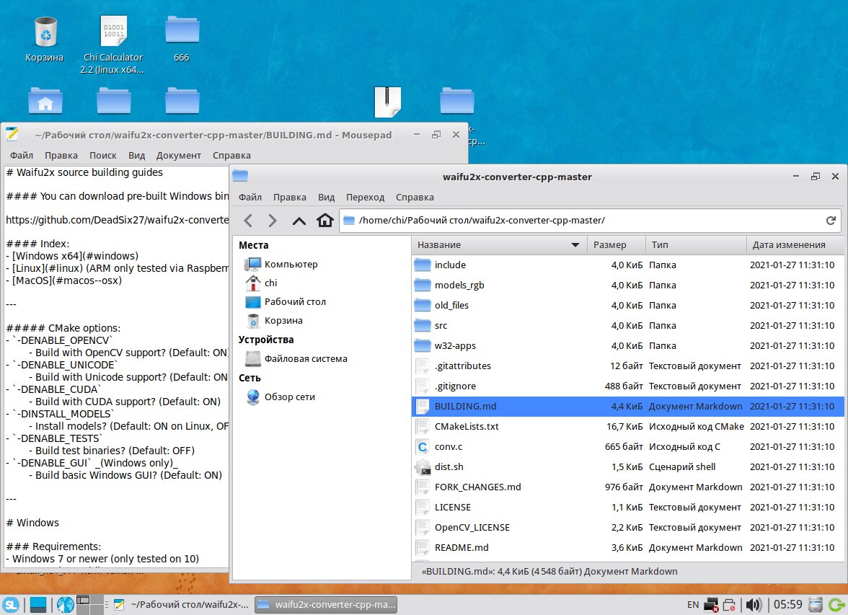Image resolution: width=848 pixels, height=615 pixels.
Task: Open home folder using house icon
Action: coord(325,221)
